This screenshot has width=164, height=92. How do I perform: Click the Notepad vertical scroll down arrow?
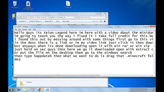click(154, 73)
